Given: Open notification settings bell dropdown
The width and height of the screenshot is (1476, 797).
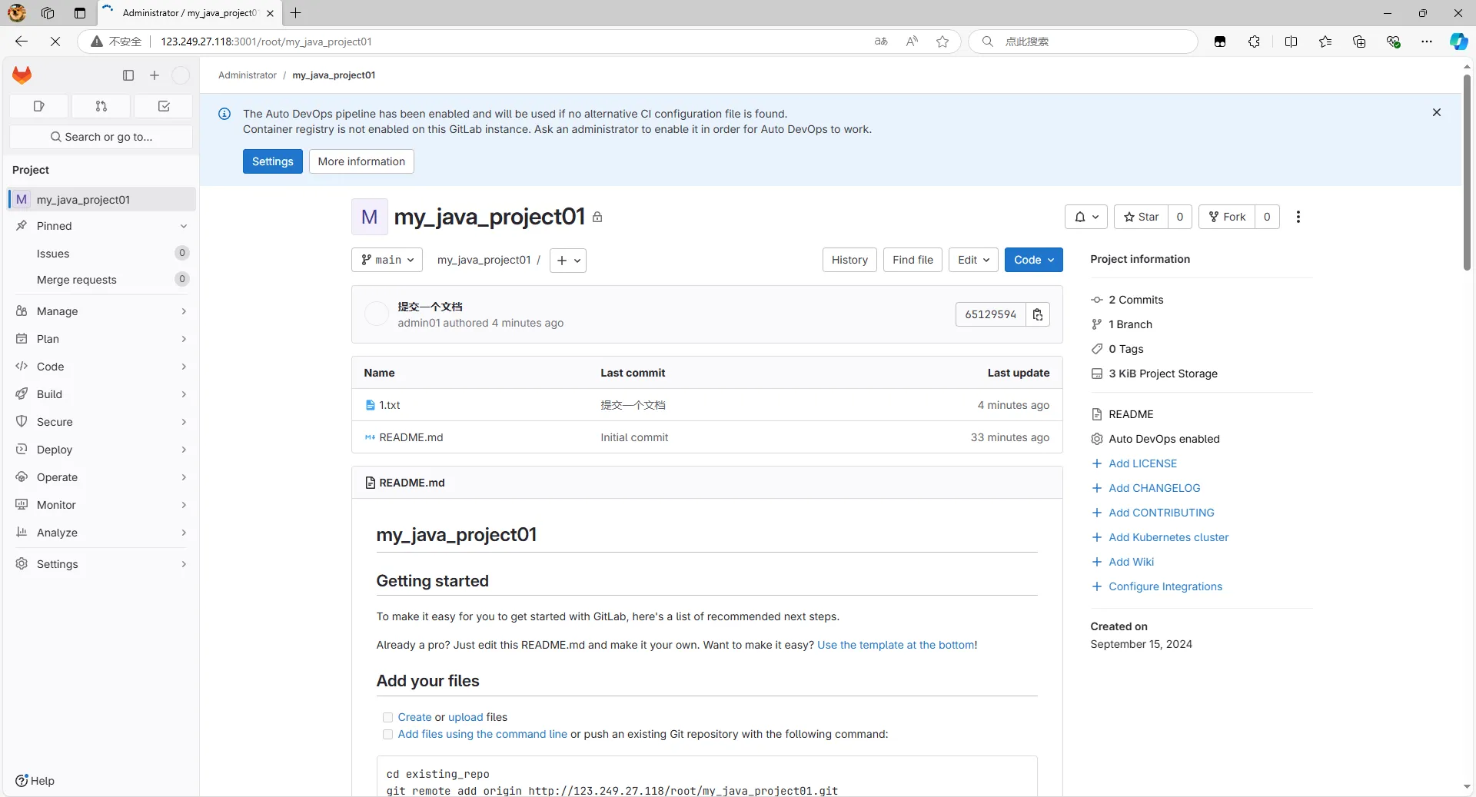Looking at the screenshot, I should [x=1085, y=217].
